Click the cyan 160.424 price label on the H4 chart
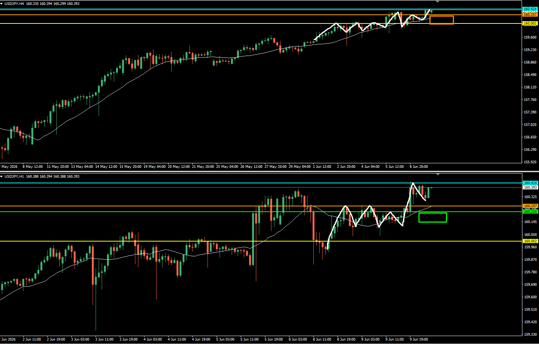 pos(530,9)
